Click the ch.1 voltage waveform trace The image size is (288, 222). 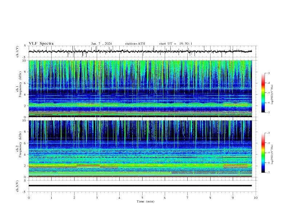tap(140, 52)
